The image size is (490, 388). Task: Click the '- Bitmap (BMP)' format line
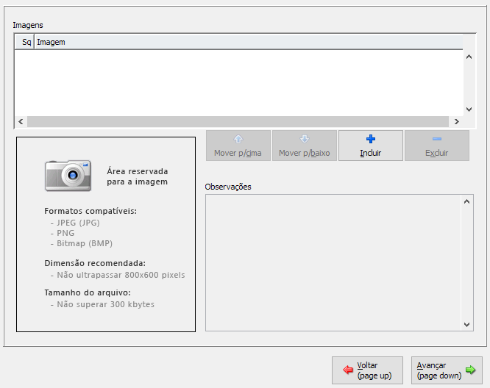pos(81,243)
